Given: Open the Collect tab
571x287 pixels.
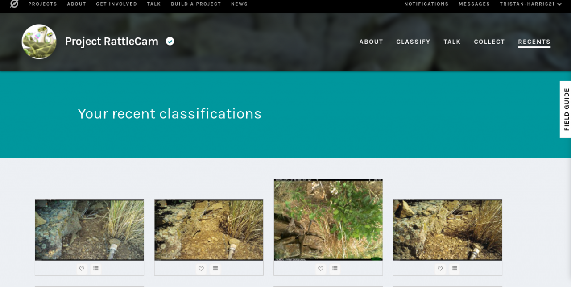Looking at the screenshot, I should (x=489, y=42).
